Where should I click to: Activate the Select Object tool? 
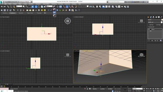pyautogui.click(x=24, y=7)
